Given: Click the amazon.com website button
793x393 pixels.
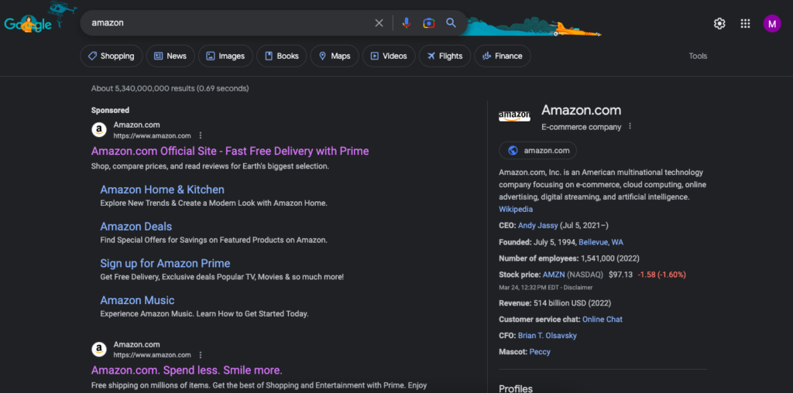Looking at the screenshot, I should coord(537,151).
